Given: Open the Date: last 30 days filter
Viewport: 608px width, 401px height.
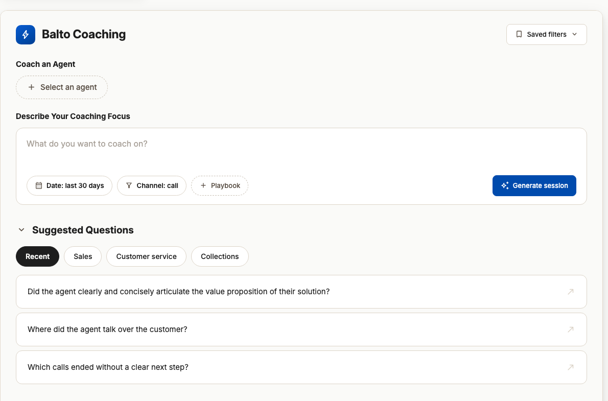Looking at the screenshot, I should click(69, 186).
